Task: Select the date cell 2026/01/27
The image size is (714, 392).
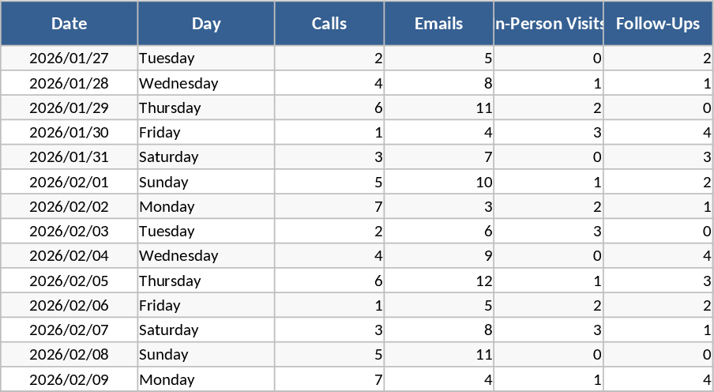Action: [x=69, y=58]
